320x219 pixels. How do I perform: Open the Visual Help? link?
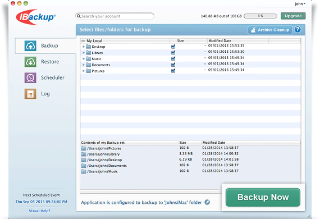point(39,211)
